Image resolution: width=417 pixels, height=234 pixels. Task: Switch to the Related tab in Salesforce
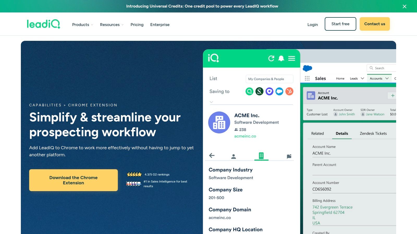317,133
